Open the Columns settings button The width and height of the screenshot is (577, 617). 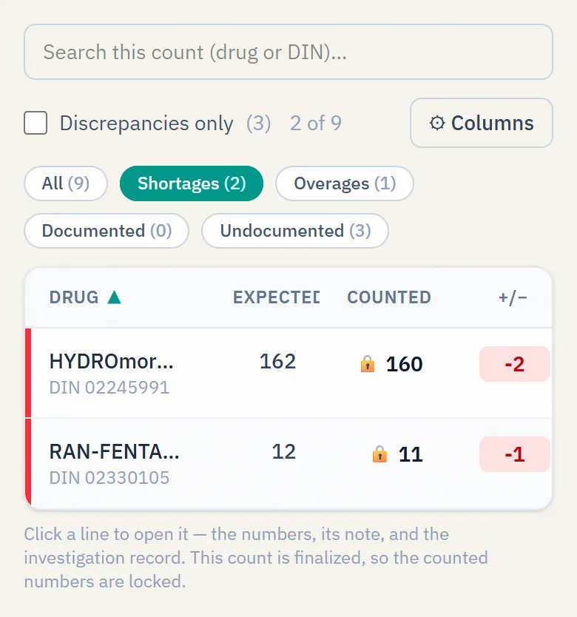point(482,123)
